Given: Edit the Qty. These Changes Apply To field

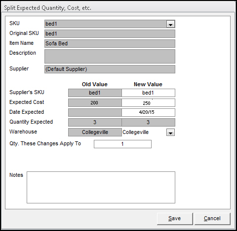Looking at the screenshot, I should click(x=122, y=144).
